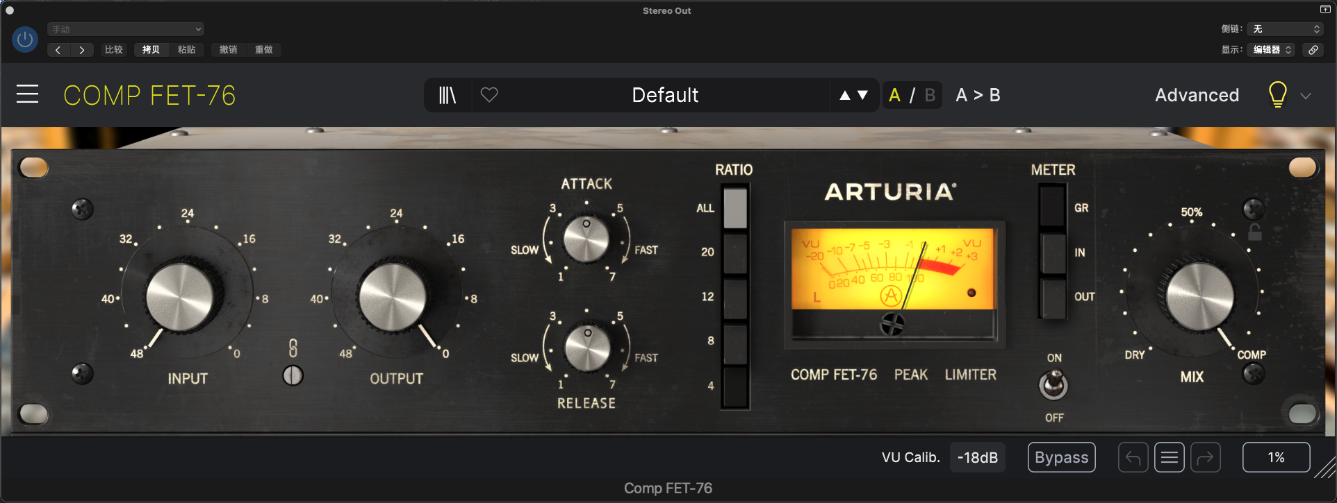Expand the chevron next to lightbulb
The width and height of the screenshot is (1337, 503).
click(x=1306, y=96)
